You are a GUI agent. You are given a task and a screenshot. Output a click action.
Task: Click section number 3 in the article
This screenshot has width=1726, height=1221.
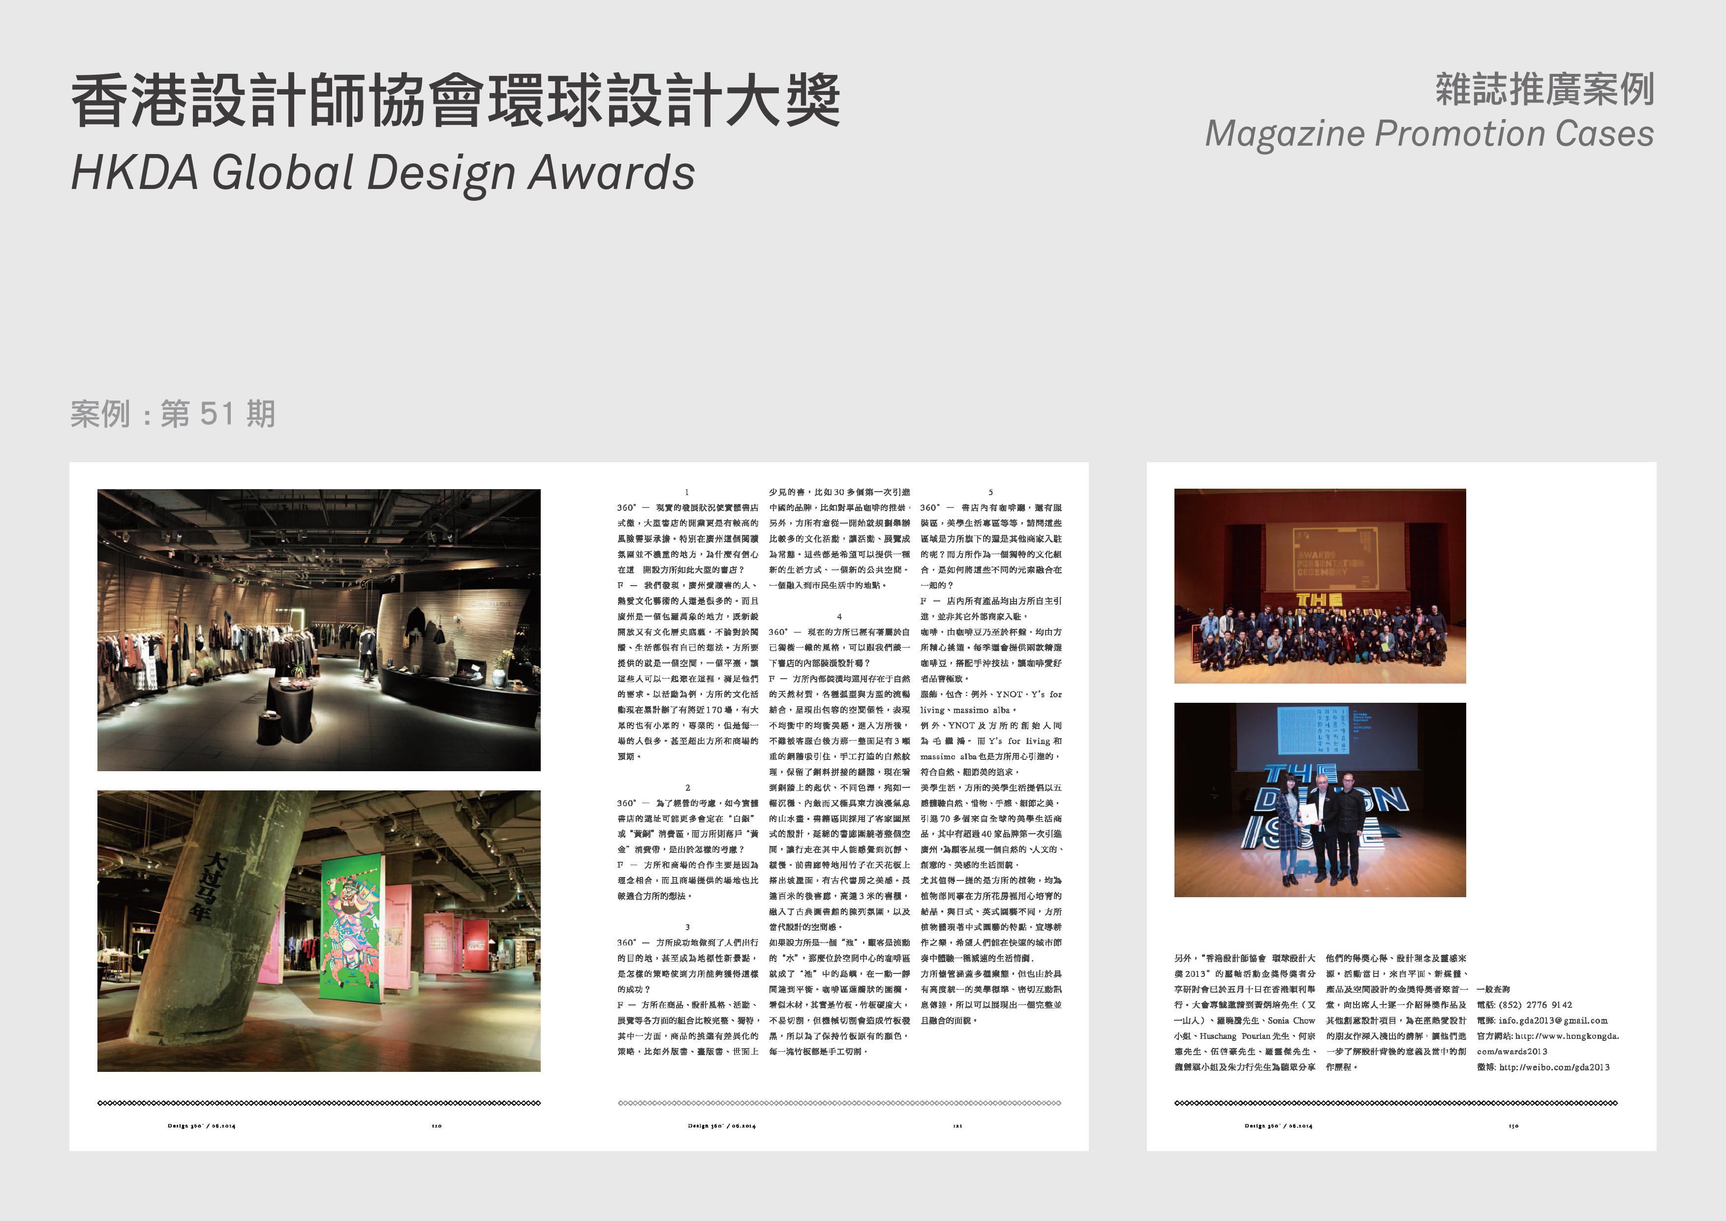(688, 927)
